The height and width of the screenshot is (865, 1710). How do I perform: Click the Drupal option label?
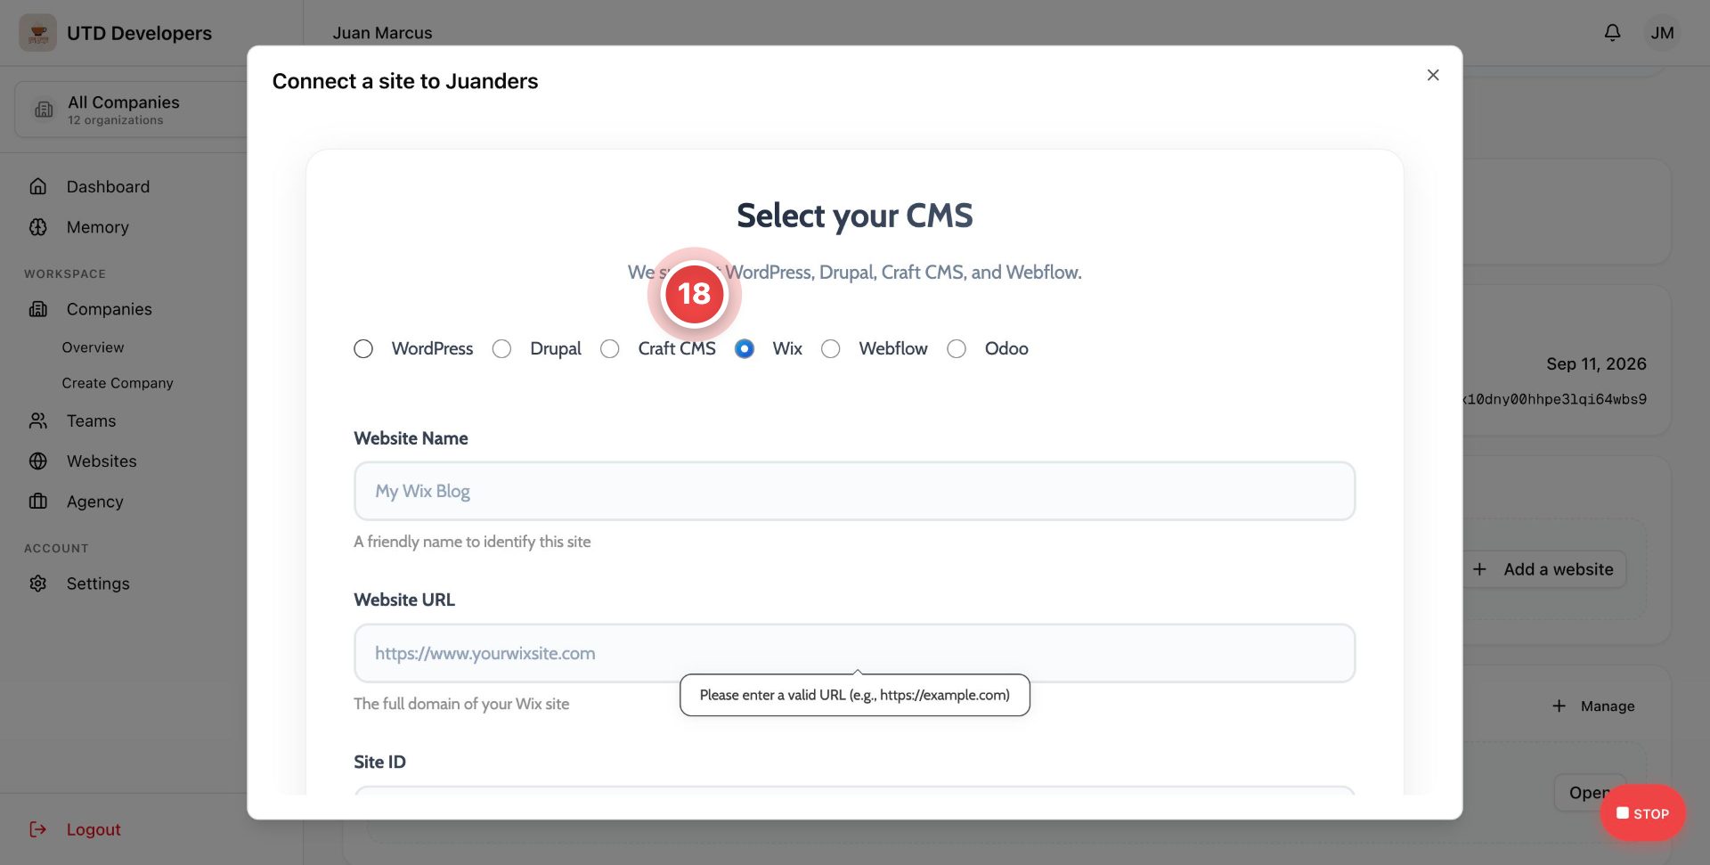coord(556,348)
